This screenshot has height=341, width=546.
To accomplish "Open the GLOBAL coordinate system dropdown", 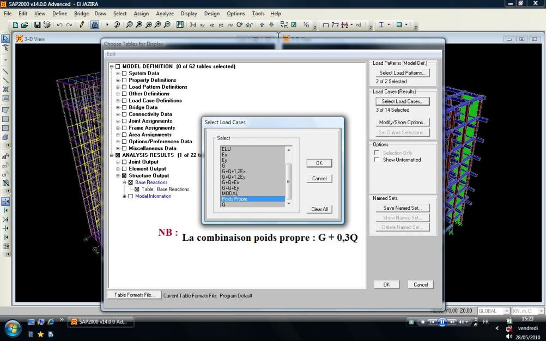I will click(507, 310).
